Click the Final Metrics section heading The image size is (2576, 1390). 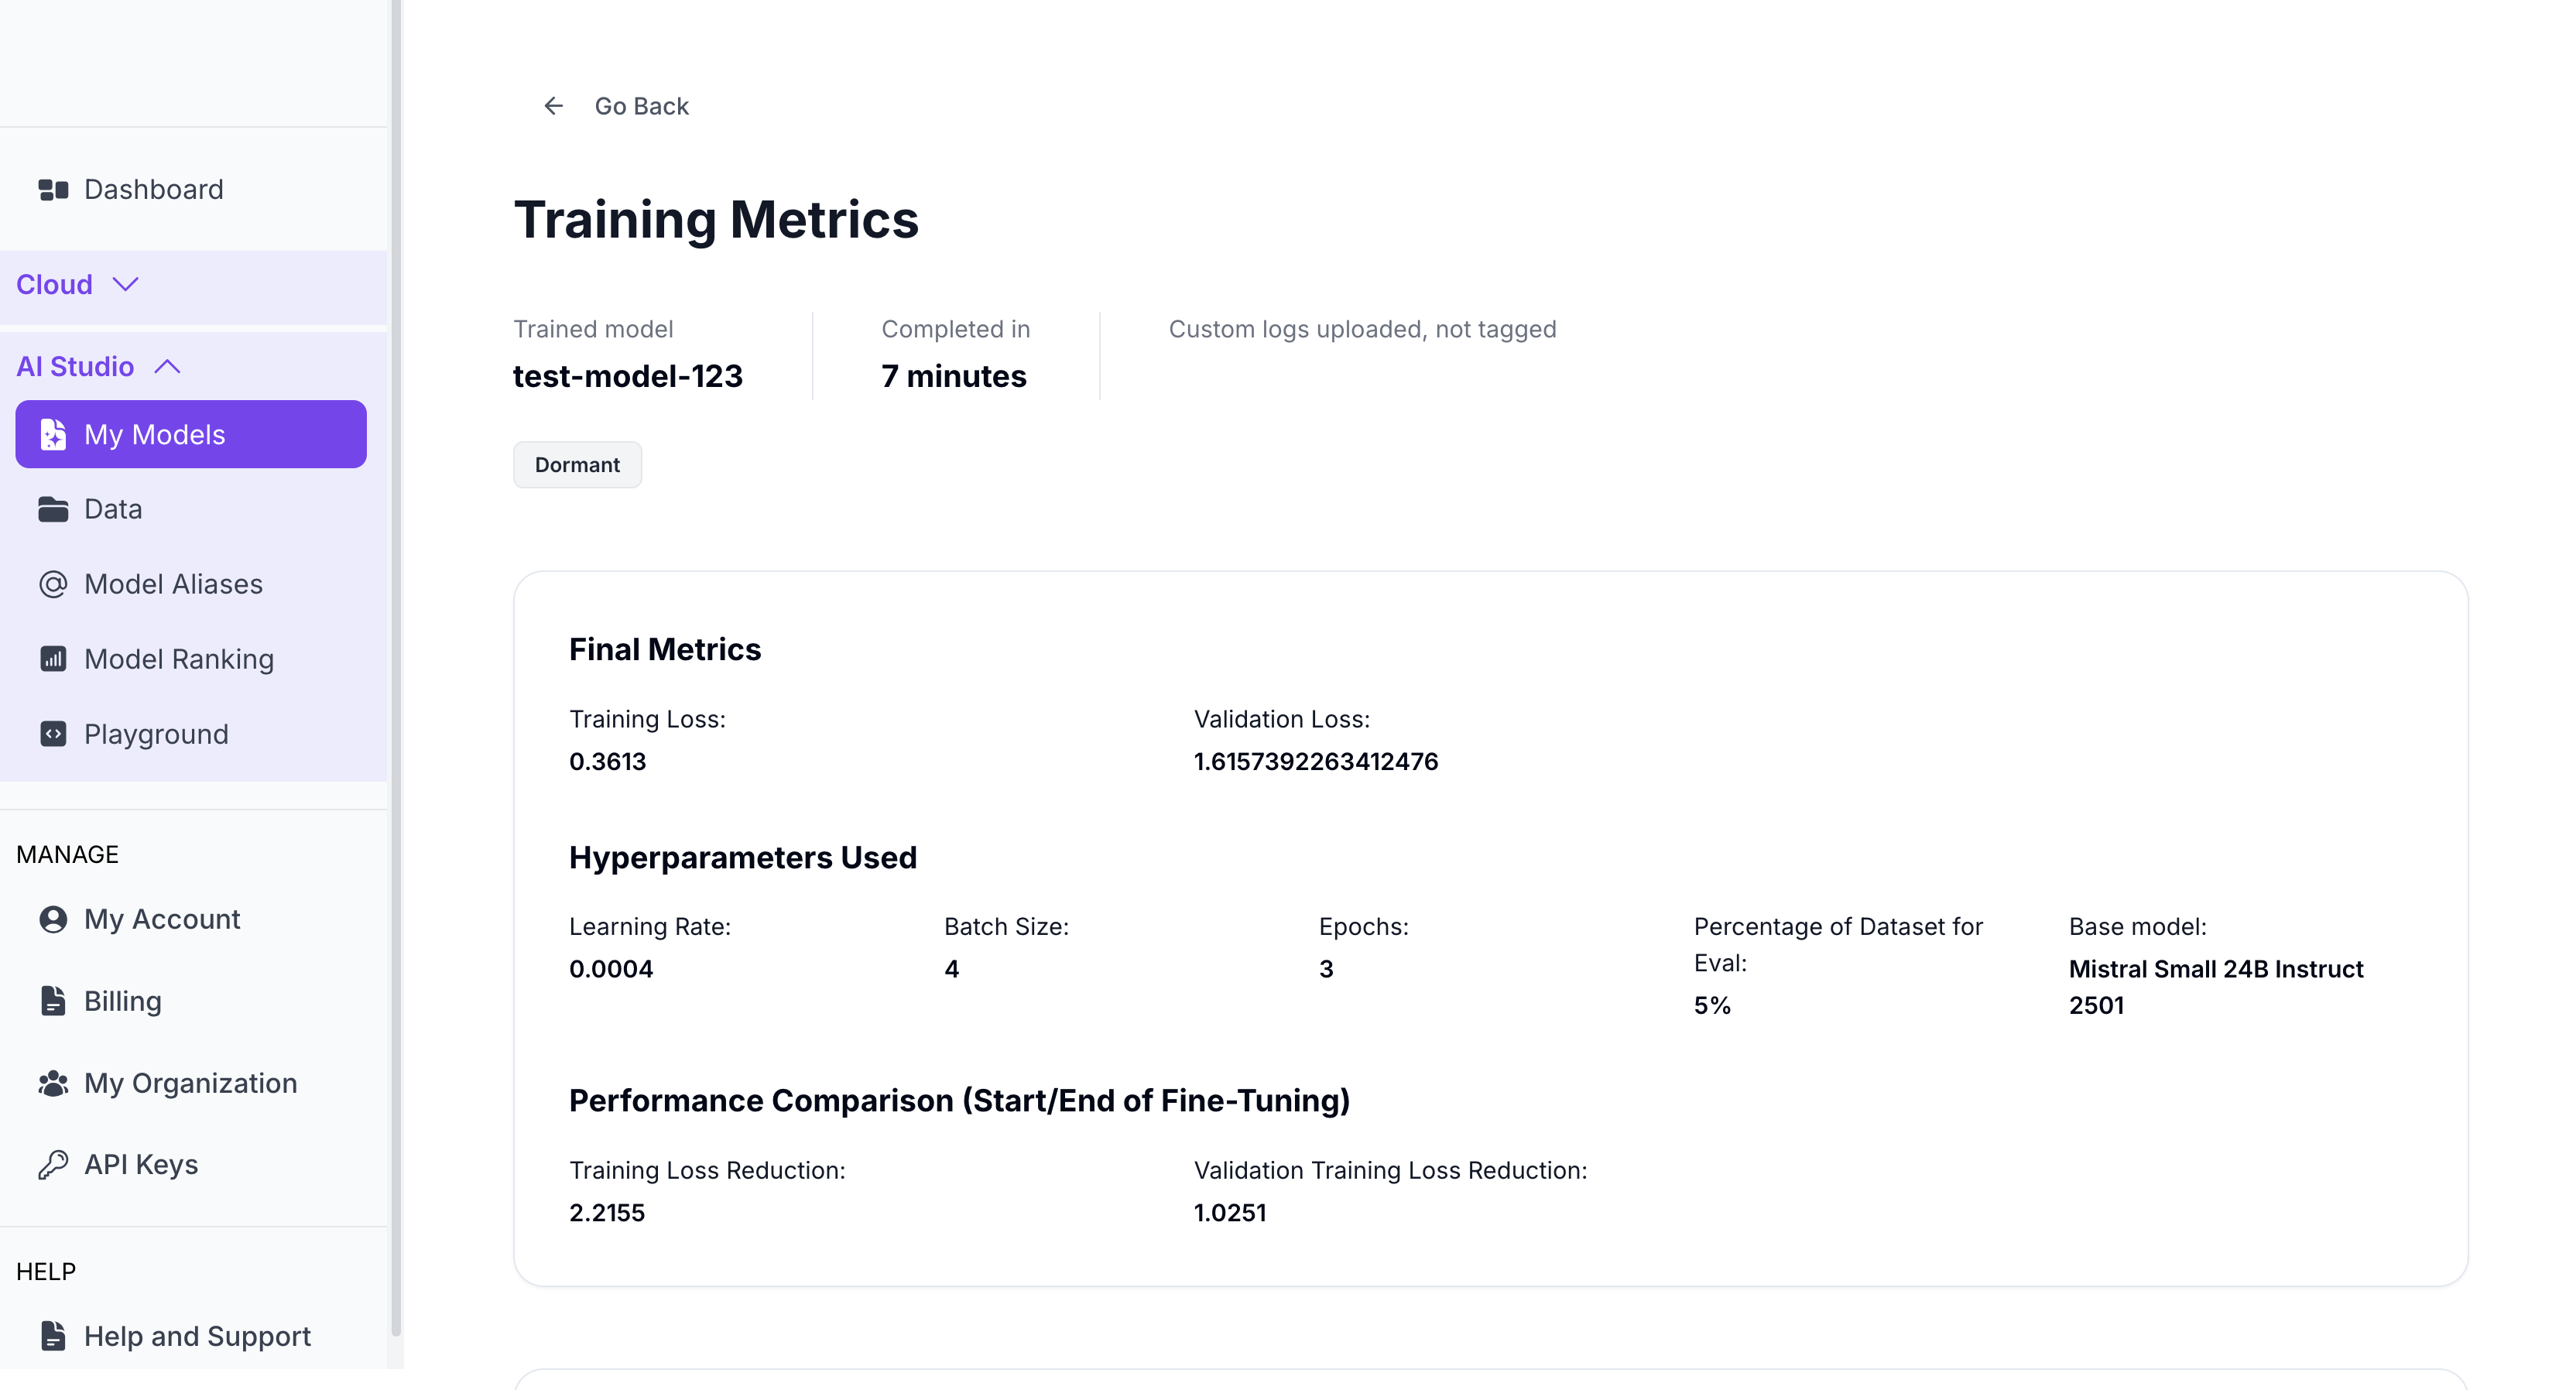click(x=665, y=650)
